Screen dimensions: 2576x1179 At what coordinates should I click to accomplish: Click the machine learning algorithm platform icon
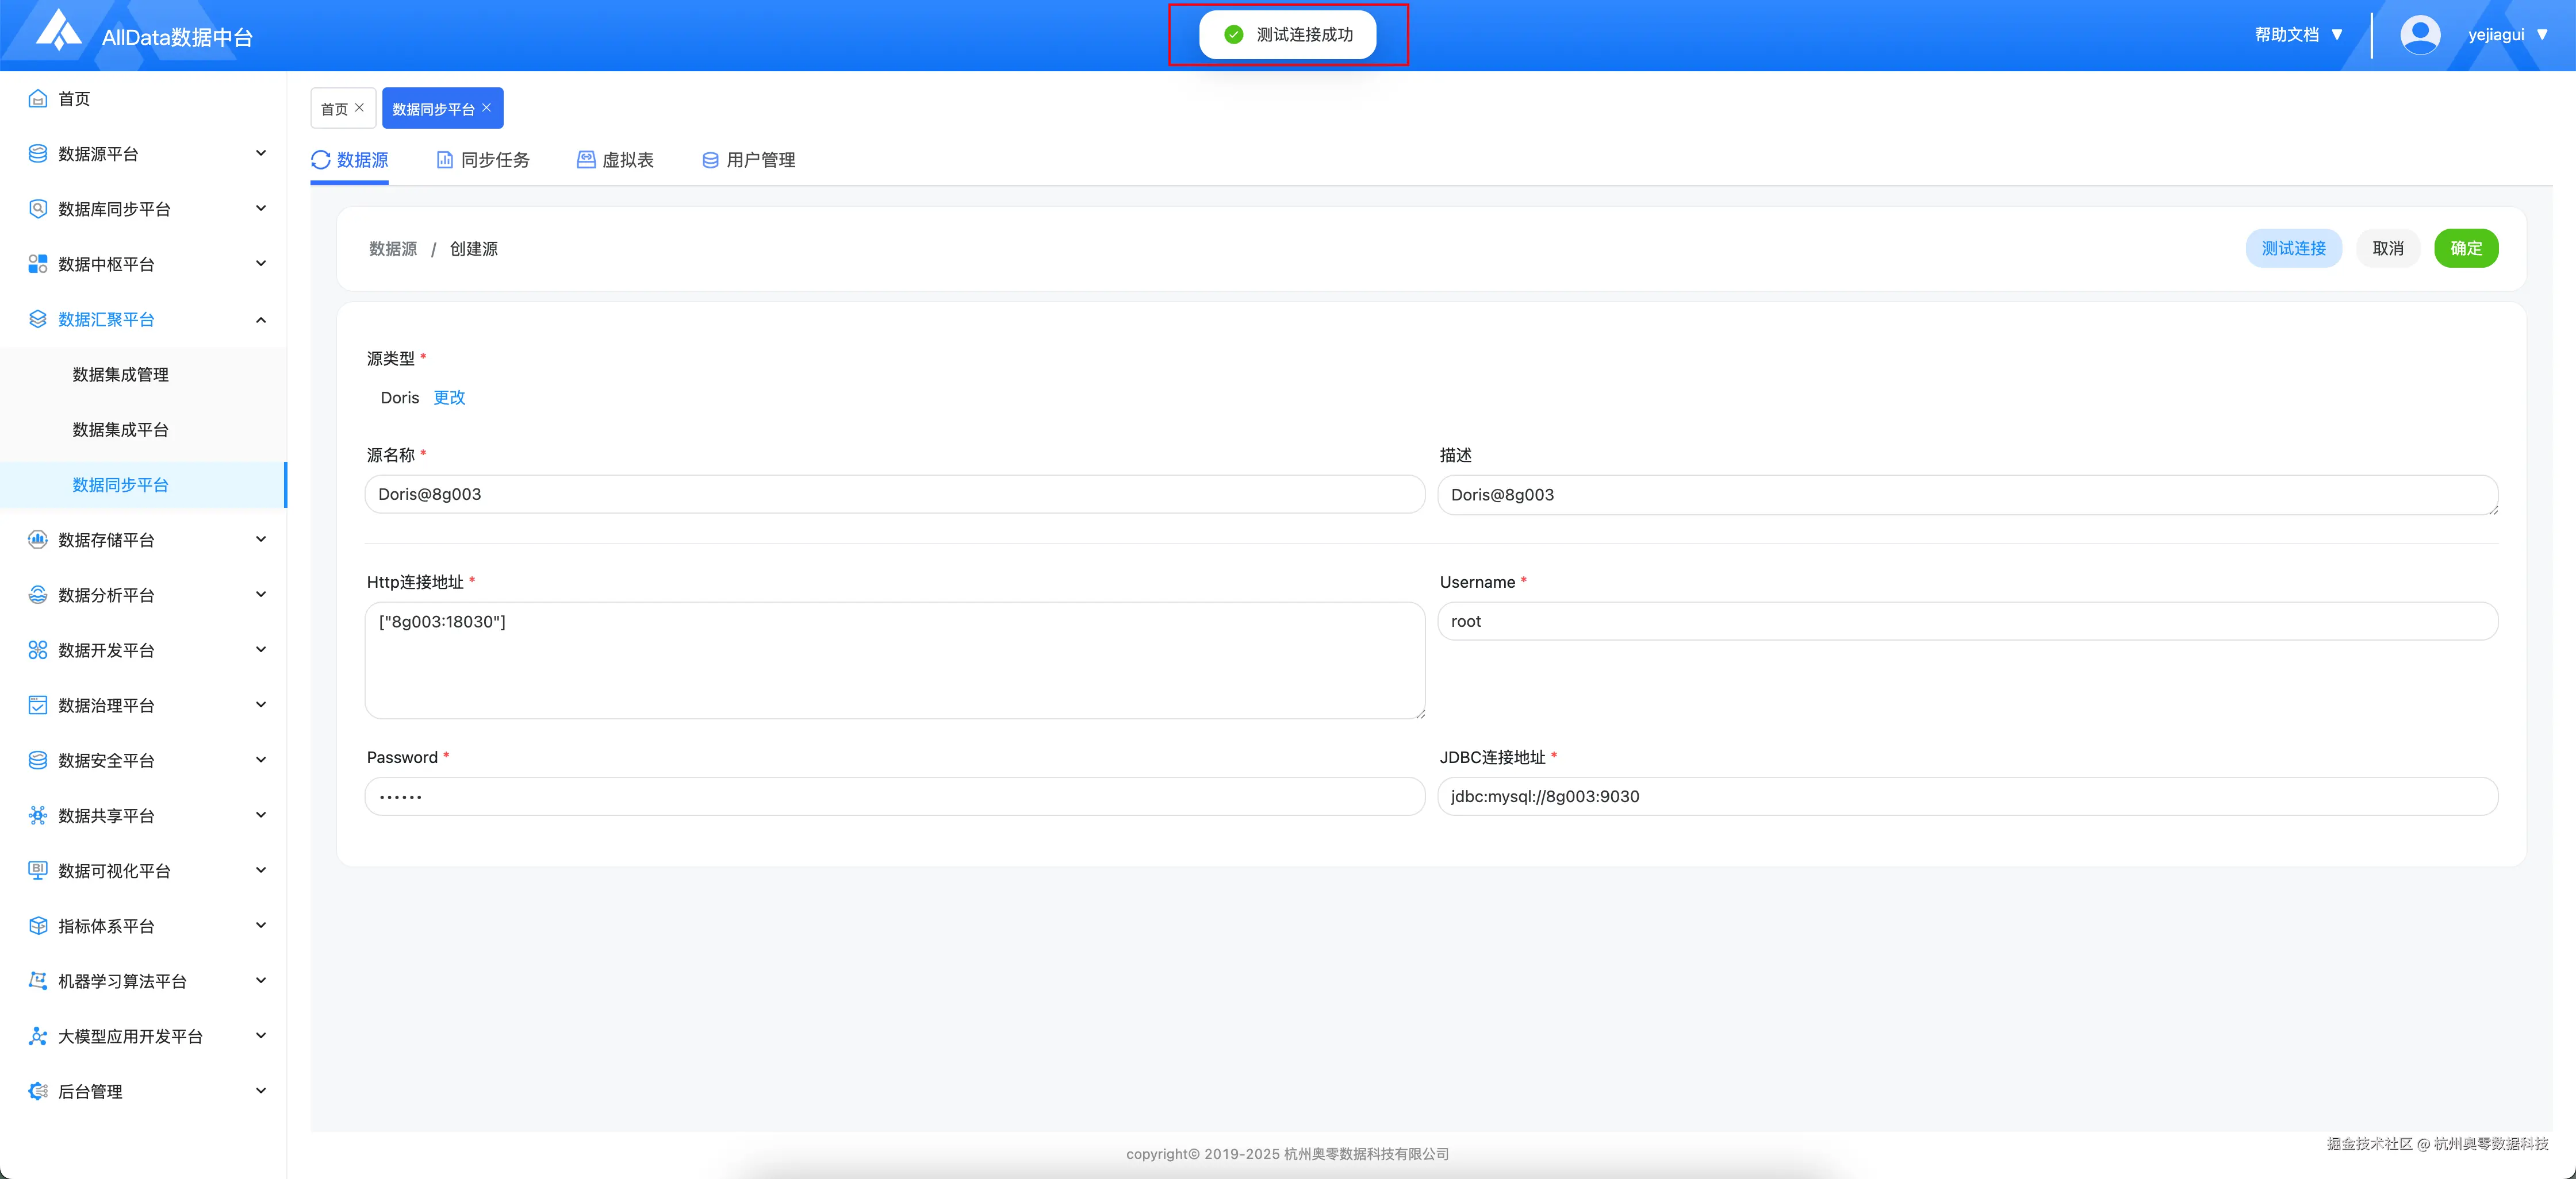[38, 981]
